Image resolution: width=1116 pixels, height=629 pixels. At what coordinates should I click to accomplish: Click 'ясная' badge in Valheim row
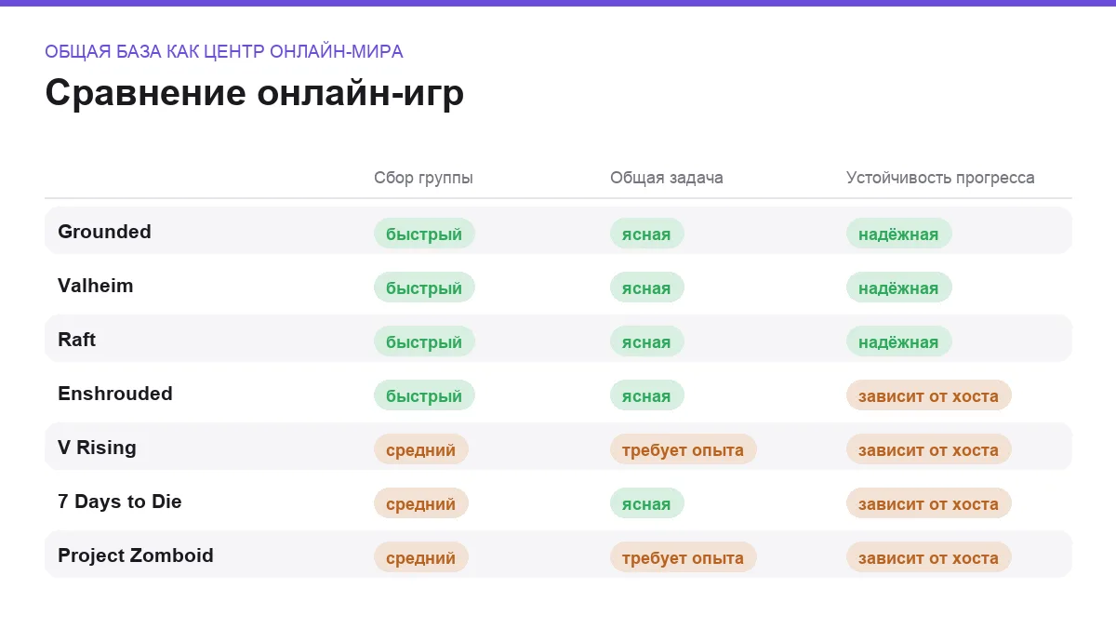tap(646, 288)
